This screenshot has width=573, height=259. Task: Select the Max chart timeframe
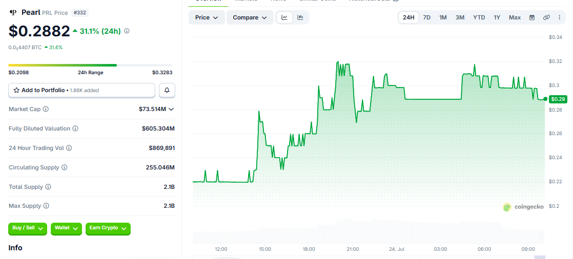(x=515, y=17)
